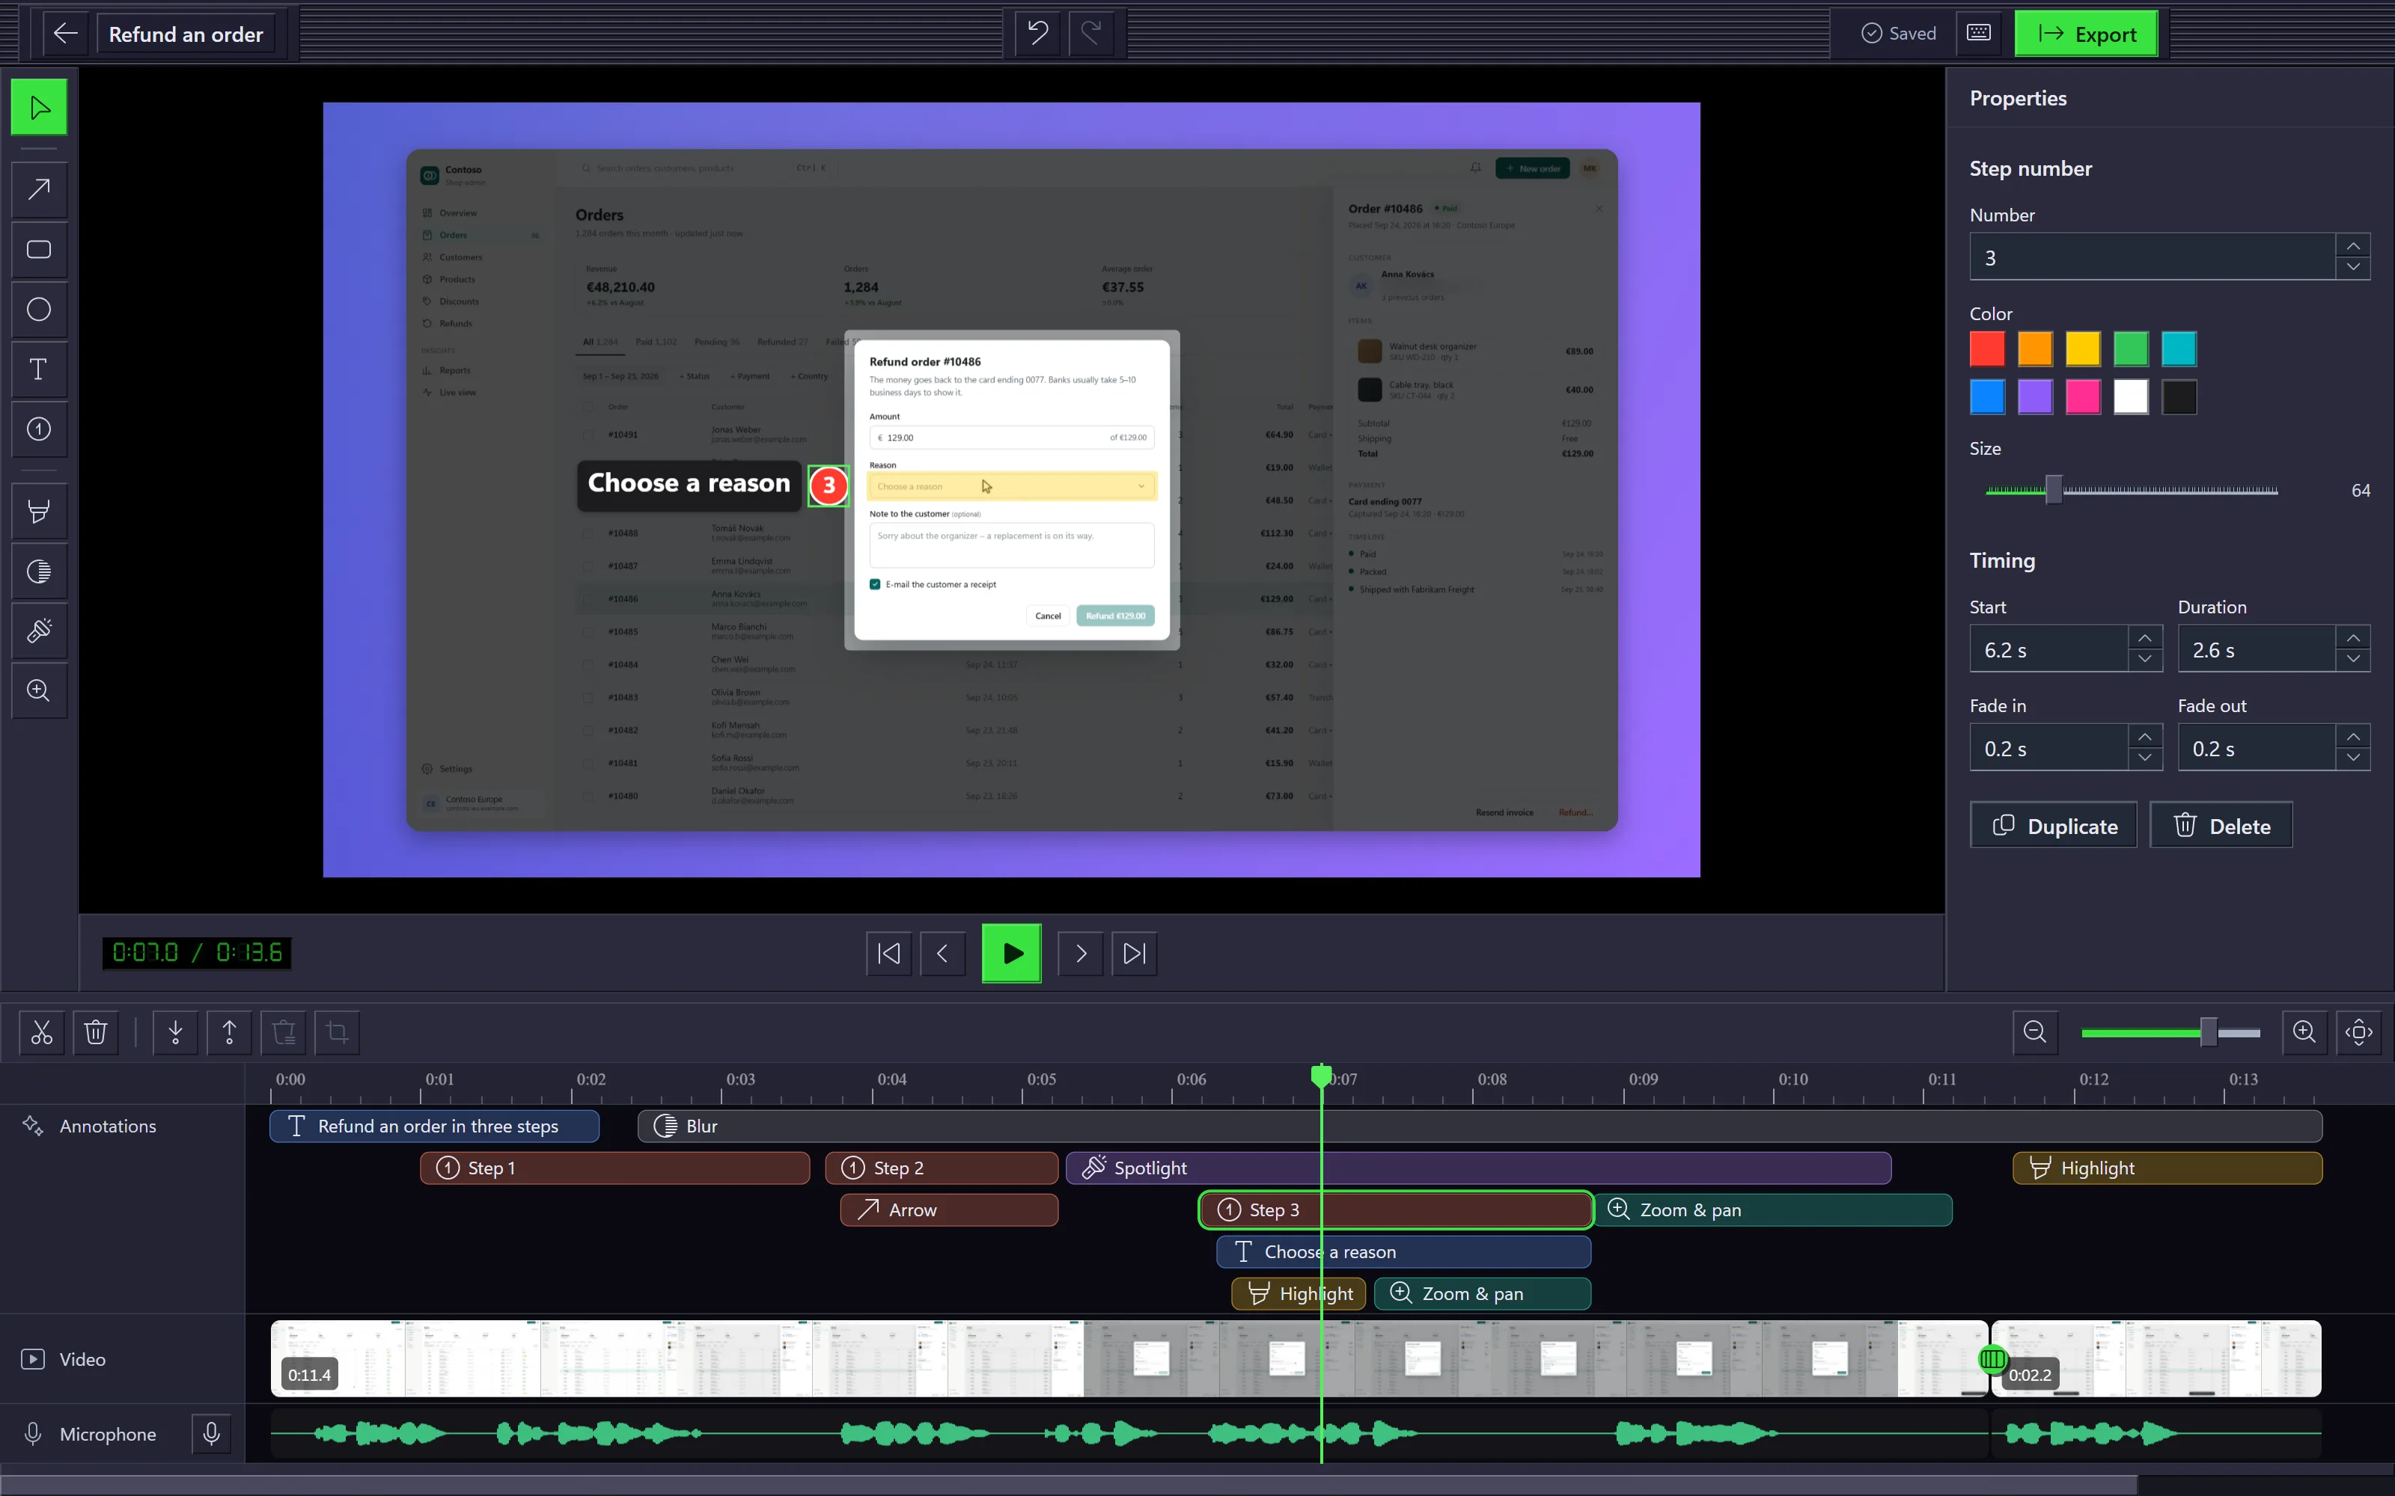Select the Spotlight tool in sidebar
Screen dimensions: 2395x1496
39,631
